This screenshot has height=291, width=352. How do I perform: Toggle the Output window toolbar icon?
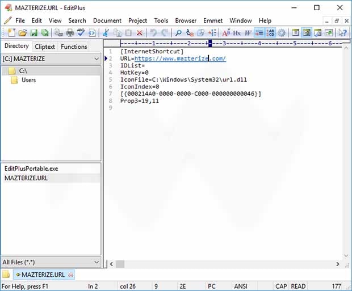[x=318, y=33]
